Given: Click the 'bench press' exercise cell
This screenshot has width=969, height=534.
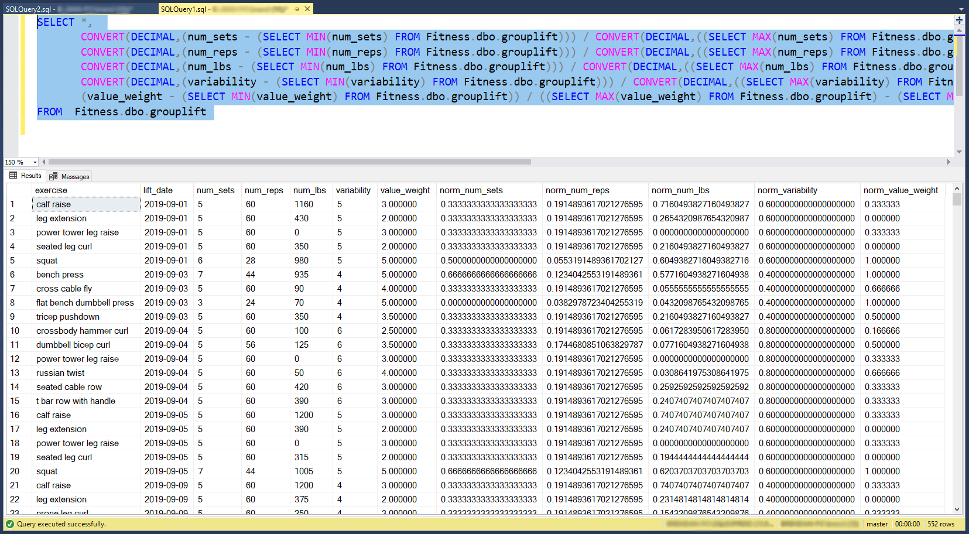Looking at the screenshot, I should point(87,275).
